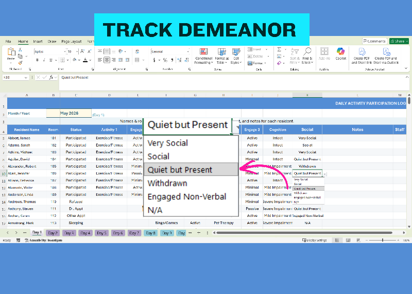Click the Copy icon

point(20,56)
